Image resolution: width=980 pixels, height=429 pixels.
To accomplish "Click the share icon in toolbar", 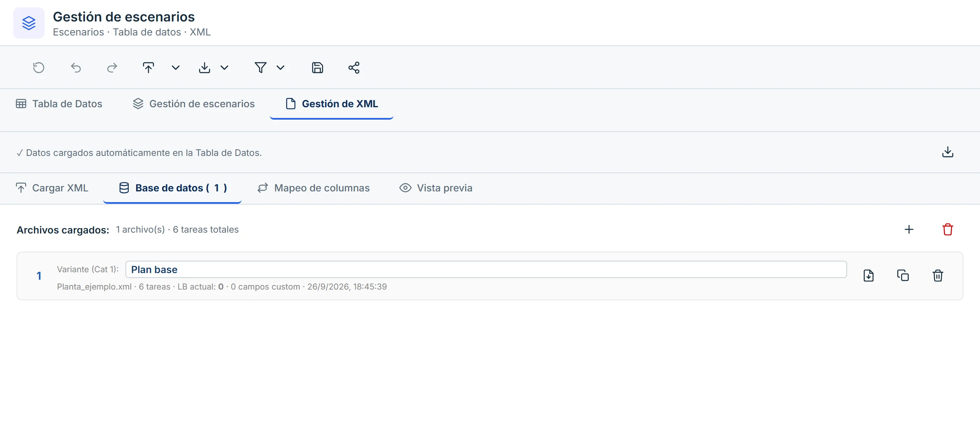I will [x=354, y=68].
